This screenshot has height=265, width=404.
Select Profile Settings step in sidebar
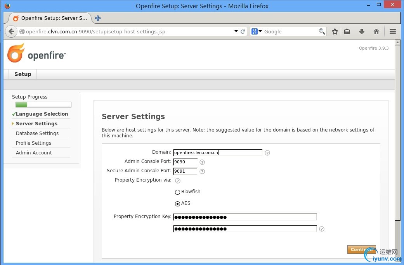click(33, 143)
